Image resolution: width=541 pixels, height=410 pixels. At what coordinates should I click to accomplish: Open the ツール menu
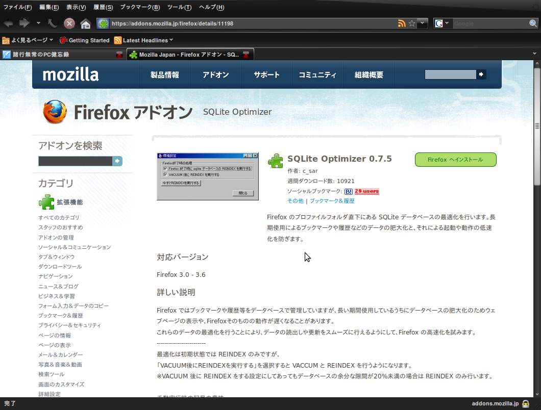click(x=178, y=7)
